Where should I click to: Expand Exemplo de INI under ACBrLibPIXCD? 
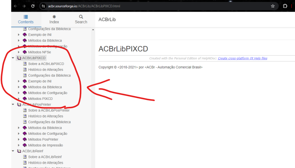click(x=18, y=81)
